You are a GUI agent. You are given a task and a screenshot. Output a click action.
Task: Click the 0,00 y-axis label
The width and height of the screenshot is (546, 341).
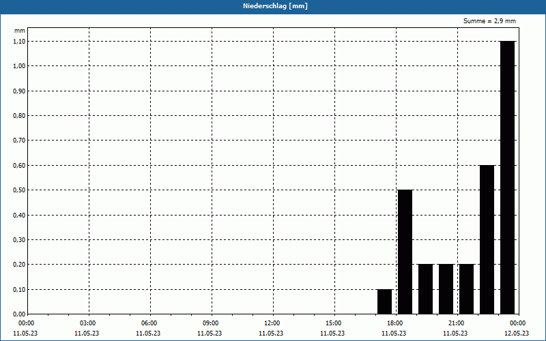click(19, 314)
